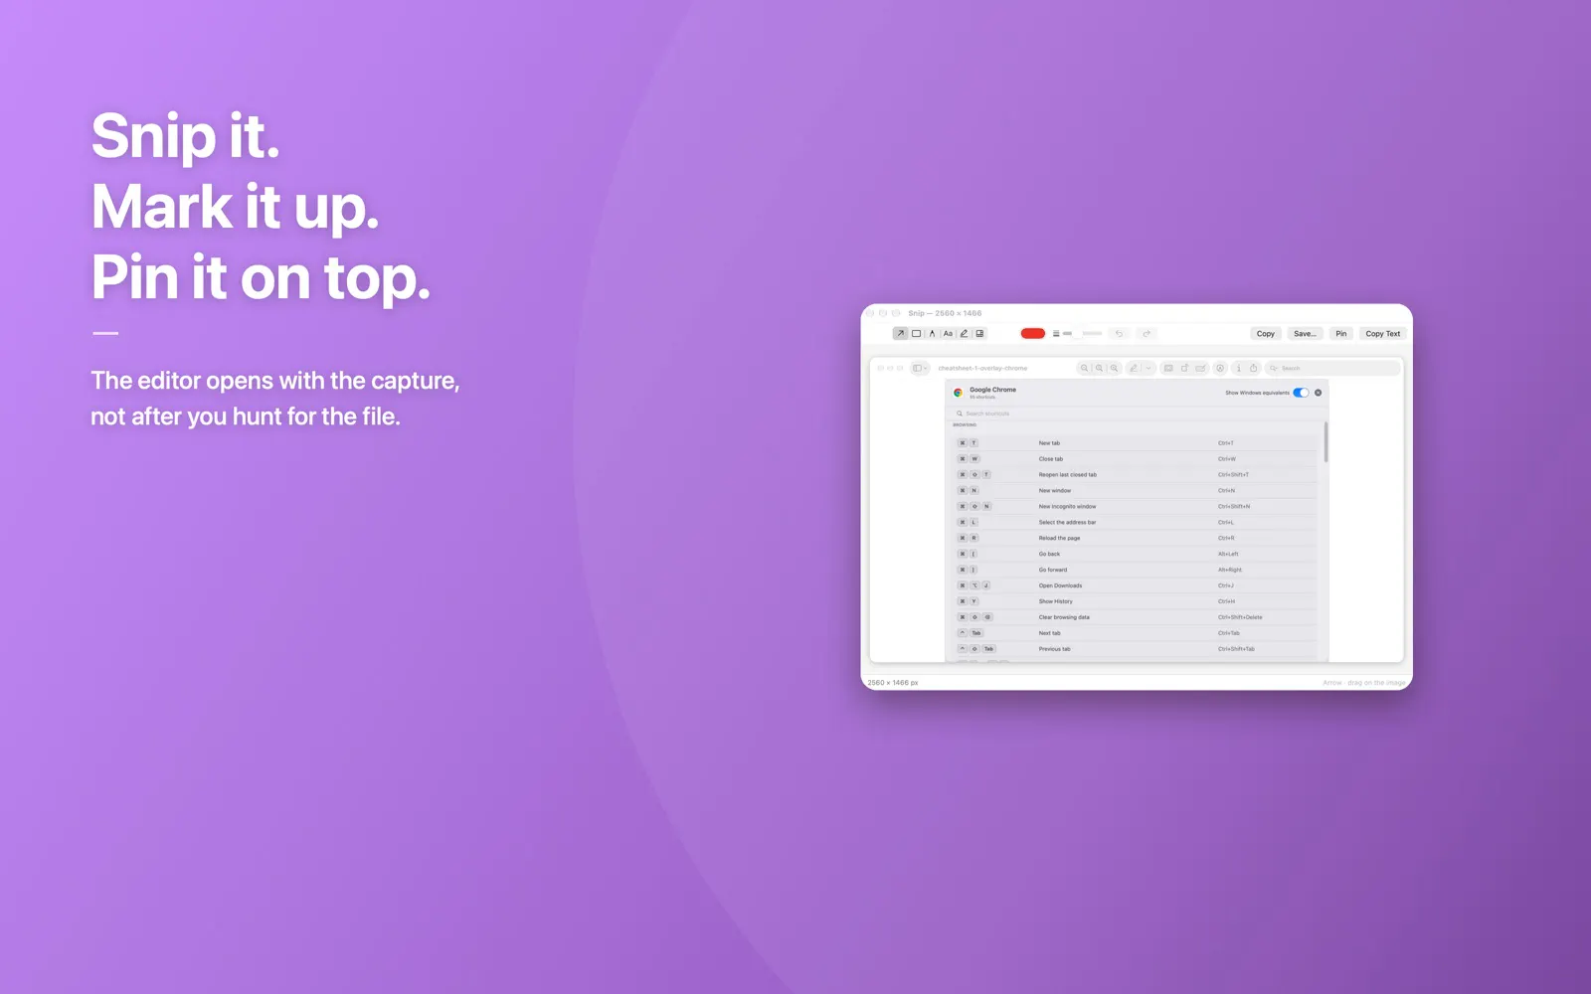Screen dimensions: 1591x994
Task: Click the "Ctrl+Shift+Tab" Windows shortcut text
Action: (1236, 649)
